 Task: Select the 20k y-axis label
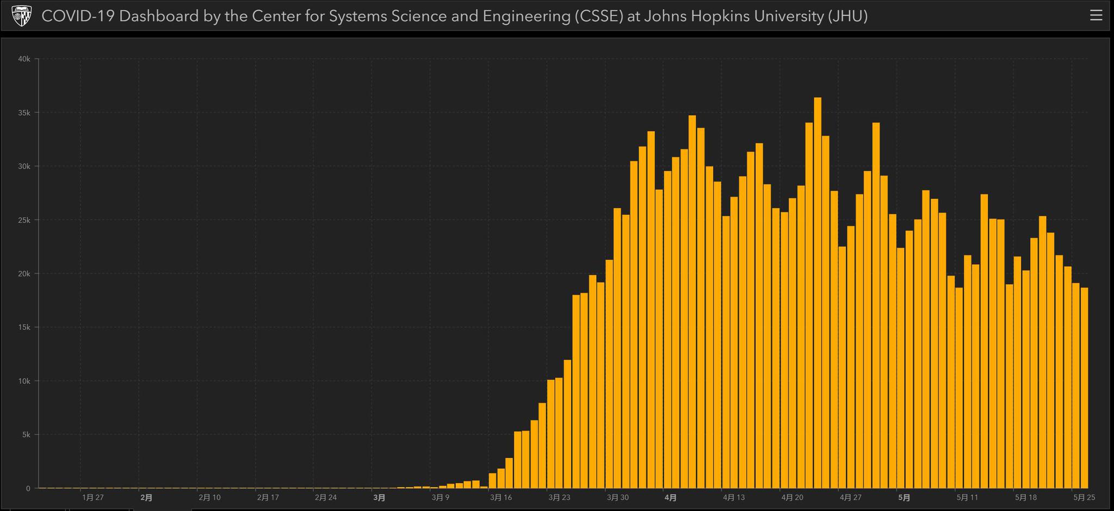click(x=24, y=273)
